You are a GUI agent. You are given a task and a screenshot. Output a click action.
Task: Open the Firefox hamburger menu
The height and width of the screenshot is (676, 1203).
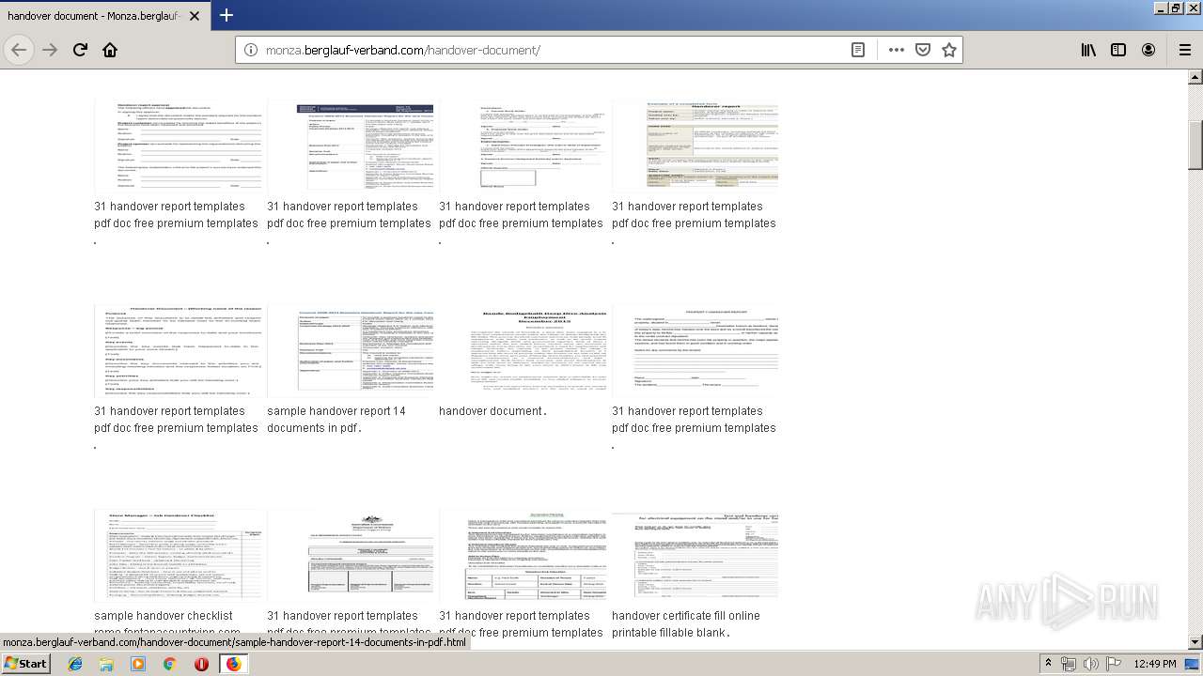pos(1185,50)
